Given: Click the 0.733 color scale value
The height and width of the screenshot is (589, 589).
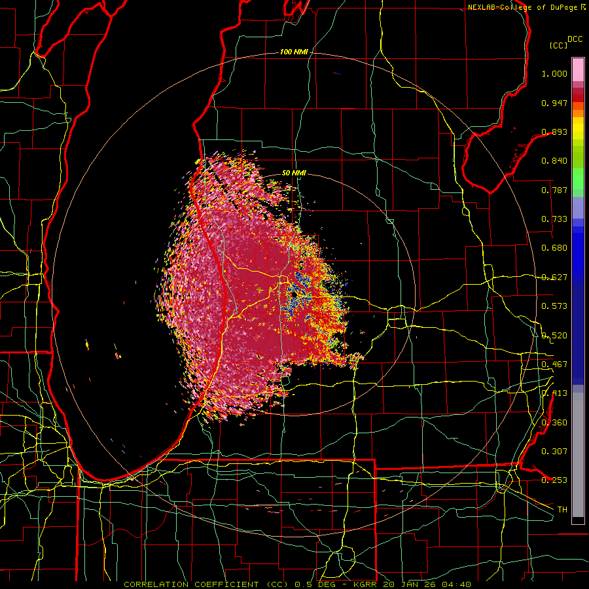Looking at the screenshot, I should click(554, 219).
